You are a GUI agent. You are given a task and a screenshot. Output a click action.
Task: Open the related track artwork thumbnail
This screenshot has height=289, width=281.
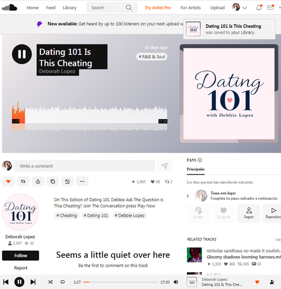click(x=194, y=255)
